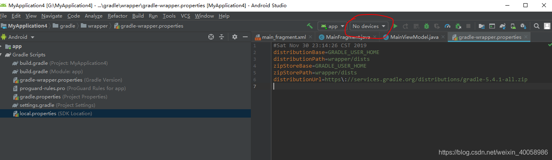Hide the Project panel with minus icon
The height and width of the screenshot is (160, 552).
pos(246,37)
